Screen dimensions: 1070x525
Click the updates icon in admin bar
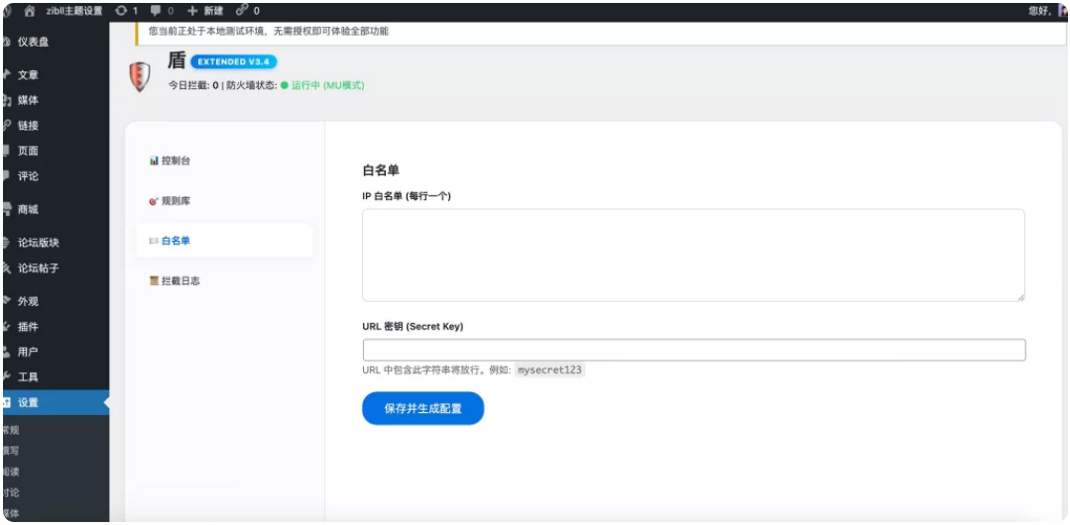pyautogui.click(x=125, y=10)
